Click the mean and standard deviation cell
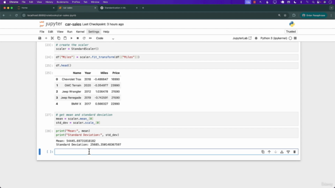Image resolution: width=335 pixels, height=188 pixels. 176,119
